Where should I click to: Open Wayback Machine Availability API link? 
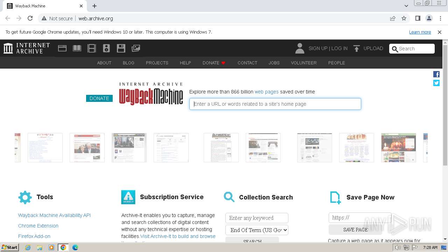pos(54,215)
